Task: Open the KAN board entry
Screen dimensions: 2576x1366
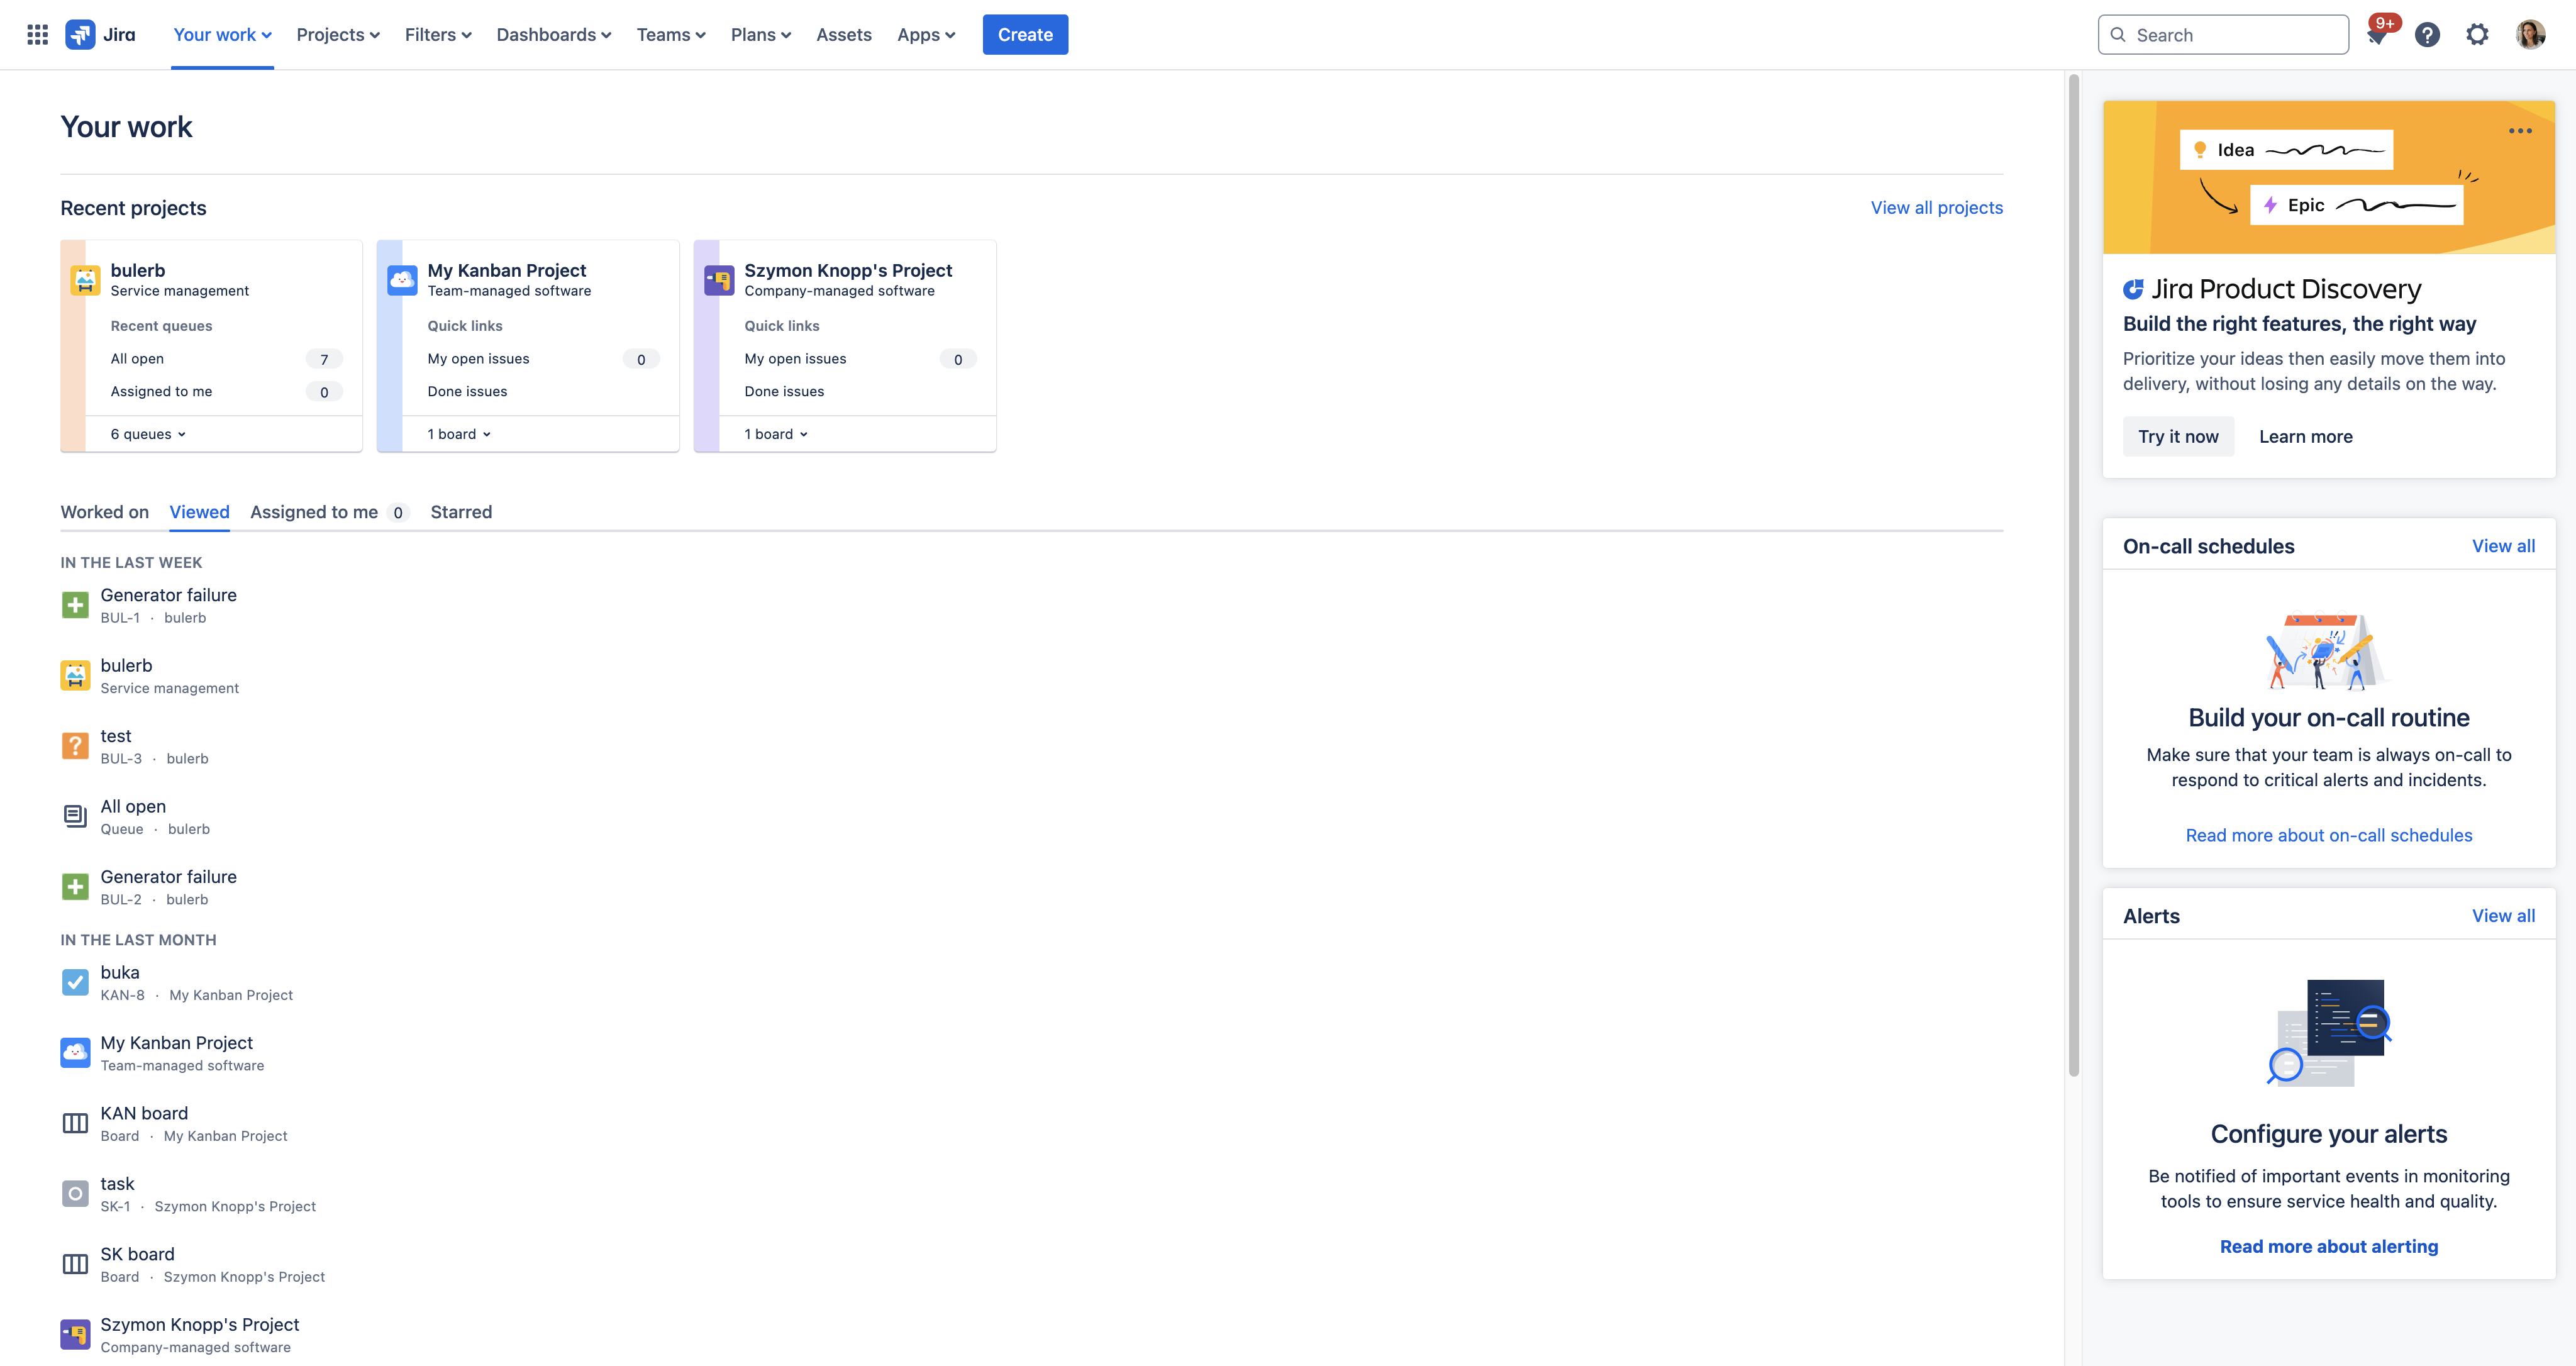Action: click(x=144, y=1113)
